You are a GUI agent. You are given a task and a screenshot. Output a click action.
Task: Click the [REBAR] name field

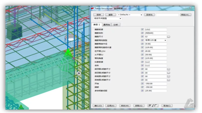(156, 33)
